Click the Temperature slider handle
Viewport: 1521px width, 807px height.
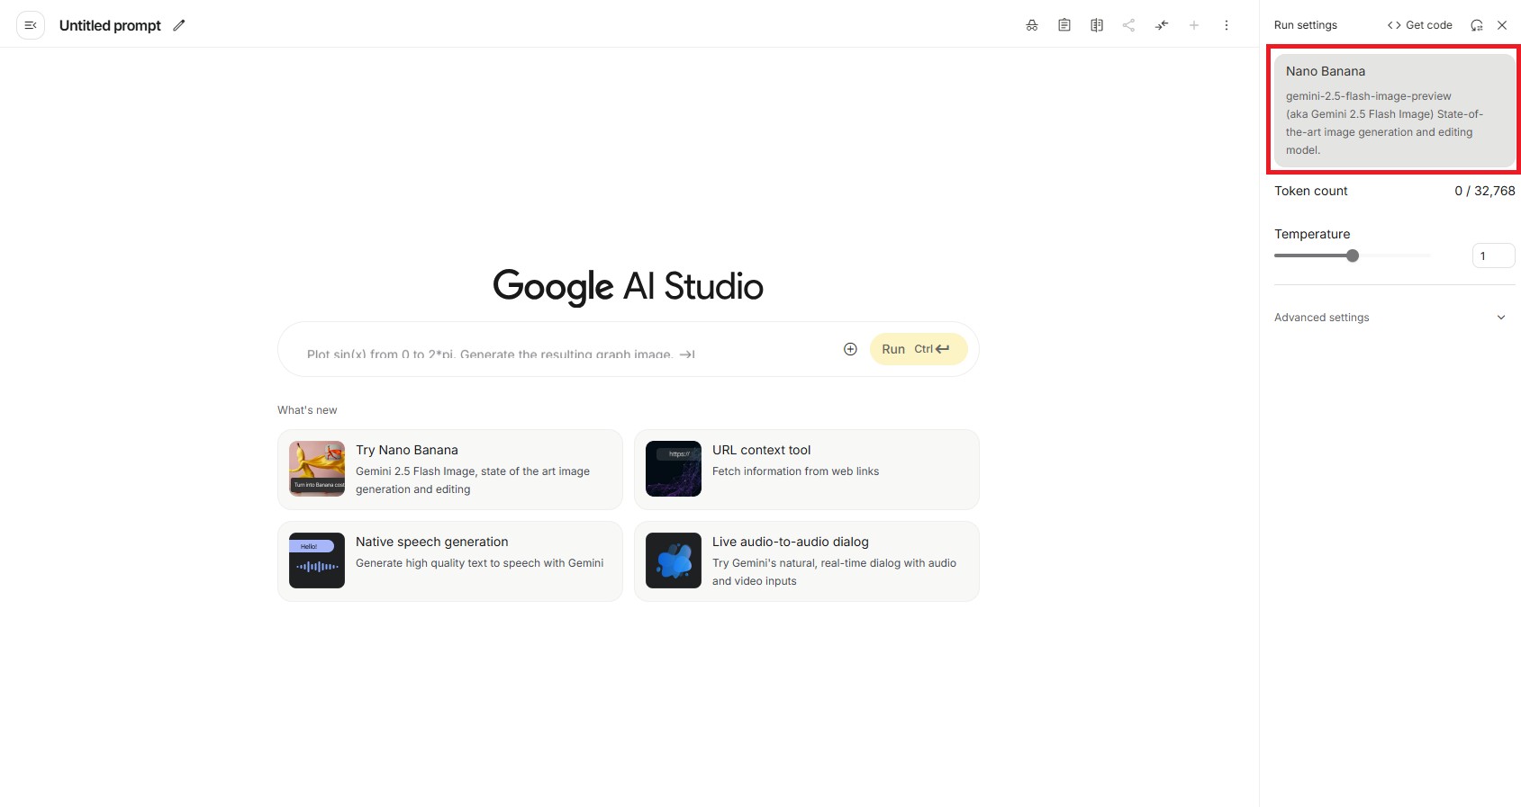click(x=1353, y=256)
